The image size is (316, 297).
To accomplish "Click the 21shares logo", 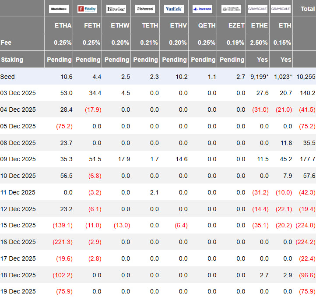I will (145, 9).
